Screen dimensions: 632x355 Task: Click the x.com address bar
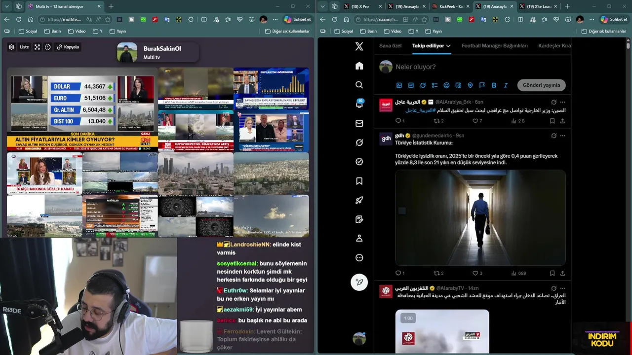(380, 19)
